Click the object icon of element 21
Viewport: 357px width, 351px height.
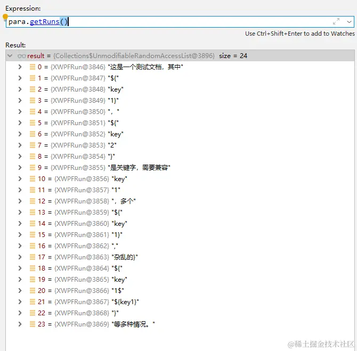[33, 301]
